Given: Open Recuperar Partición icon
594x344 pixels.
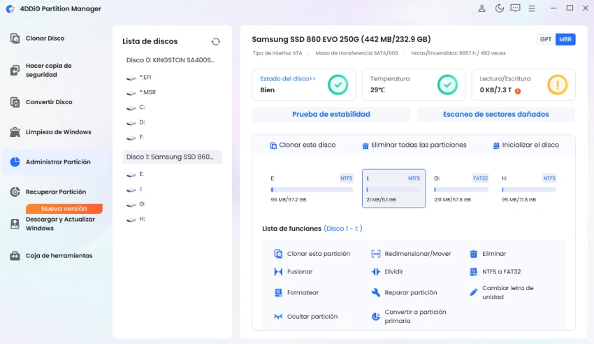Looking at the screenshot, I should point(15,192).
